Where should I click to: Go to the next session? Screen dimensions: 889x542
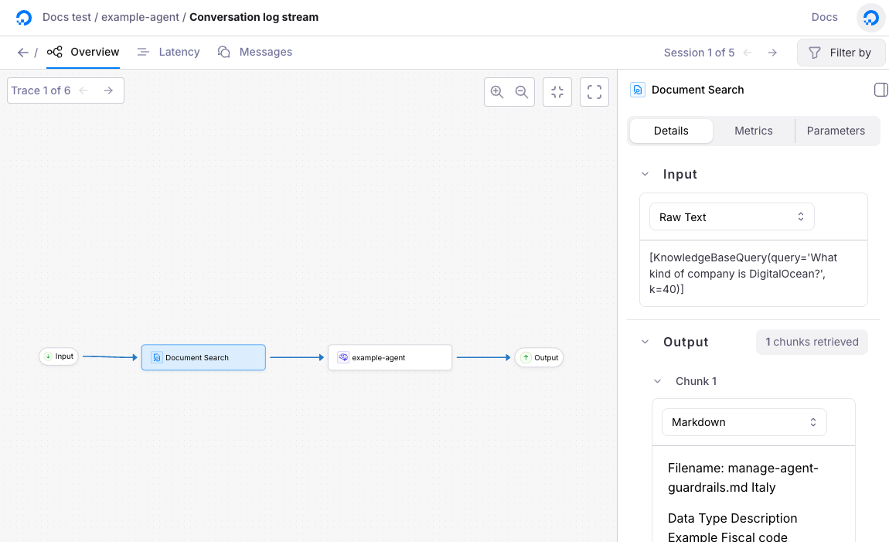pyautogui.click(x=771, y=53)
